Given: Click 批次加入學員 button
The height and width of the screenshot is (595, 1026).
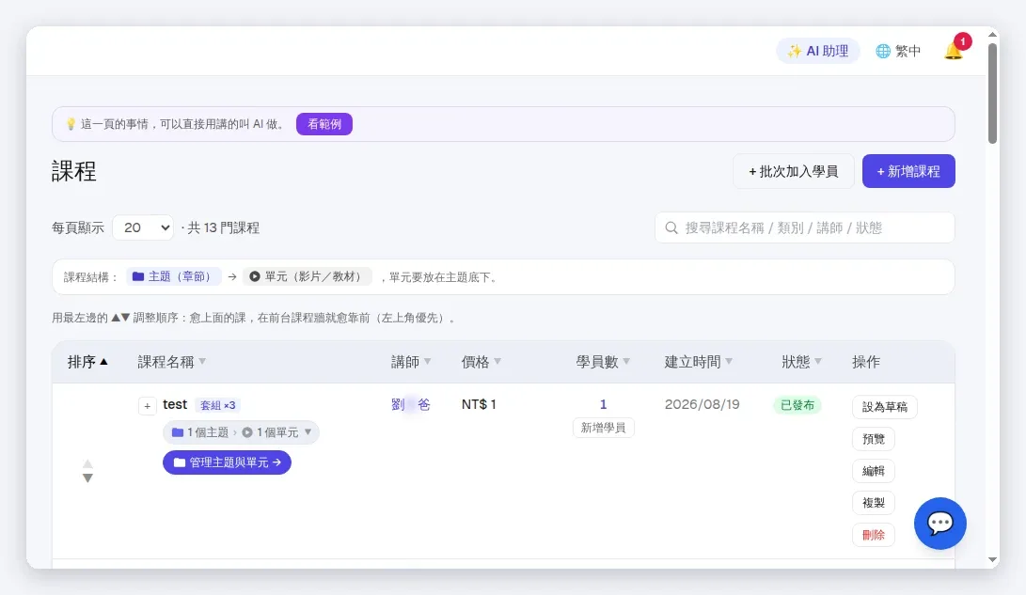Looking at the screenshot, I should [793, 171].
